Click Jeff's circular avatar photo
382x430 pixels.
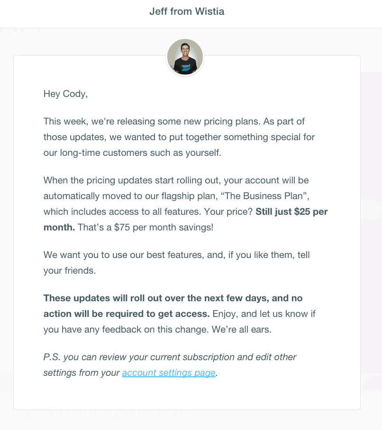coord(185,57)
